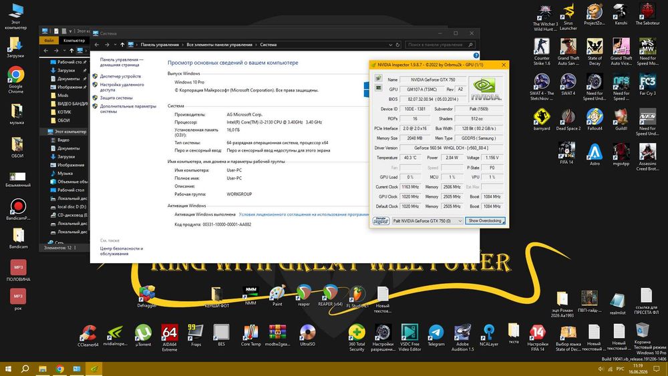Open nvidiaInspector desktop shortcut

pyautogui.click(x=116, y=335)
